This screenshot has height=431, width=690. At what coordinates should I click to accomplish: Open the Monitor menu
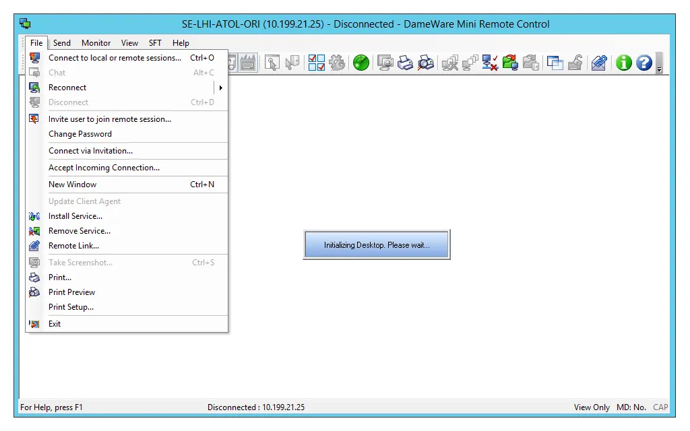[96, 42]
